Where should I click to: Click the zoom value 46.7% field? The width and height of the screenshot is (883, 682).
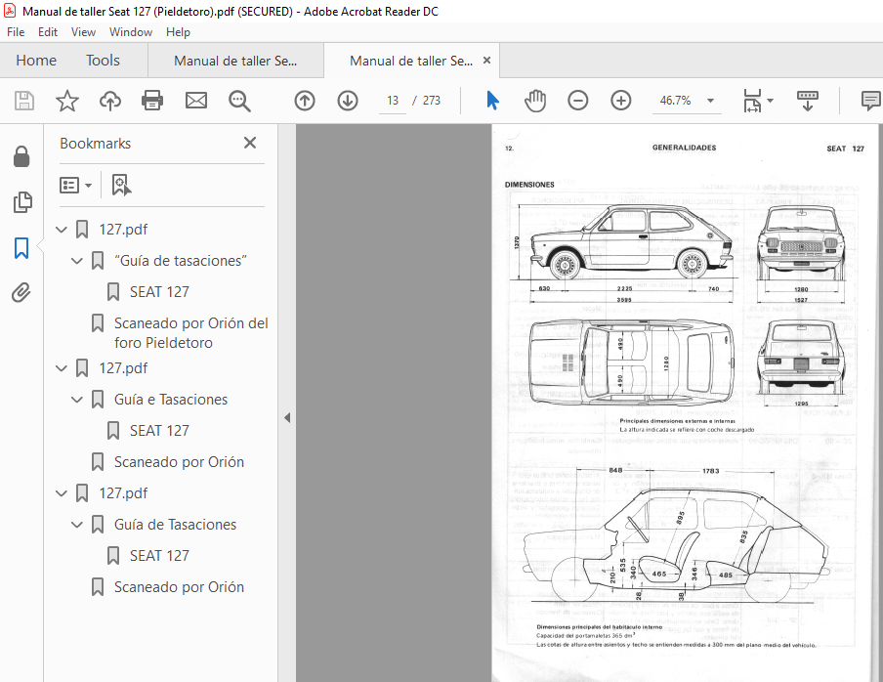[x=676, y=101]
